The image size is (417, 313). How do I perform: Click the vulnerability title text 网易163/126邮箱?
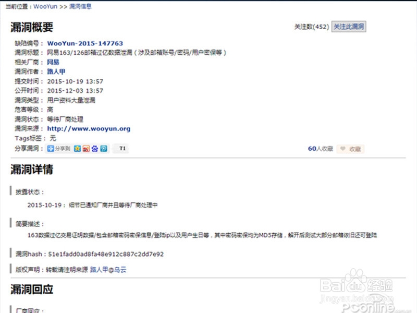click(137, 53)
